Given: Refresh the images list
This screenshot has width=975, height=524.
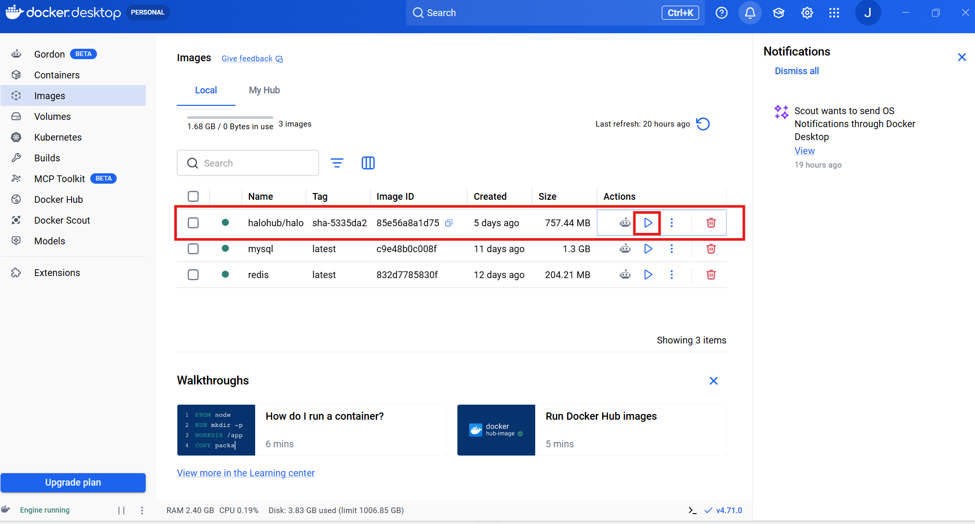Looking at the screenshot, I should pyautogui.click(x=703, y=124).
